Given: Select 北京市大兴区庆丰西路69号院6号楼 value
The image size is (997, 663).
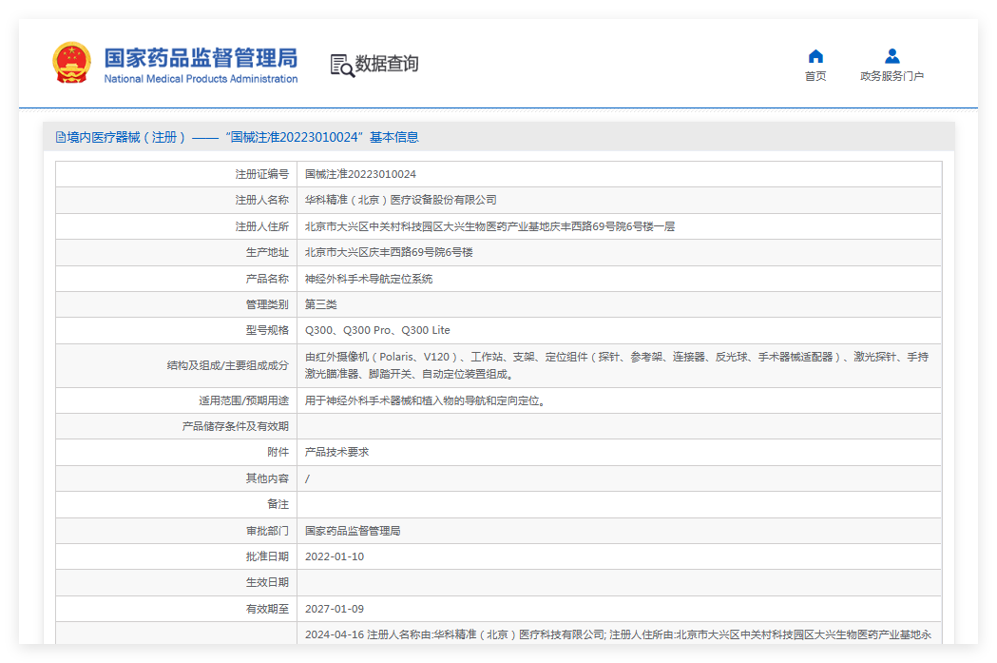Looking at the screenshot, I should tap(389, 252).
